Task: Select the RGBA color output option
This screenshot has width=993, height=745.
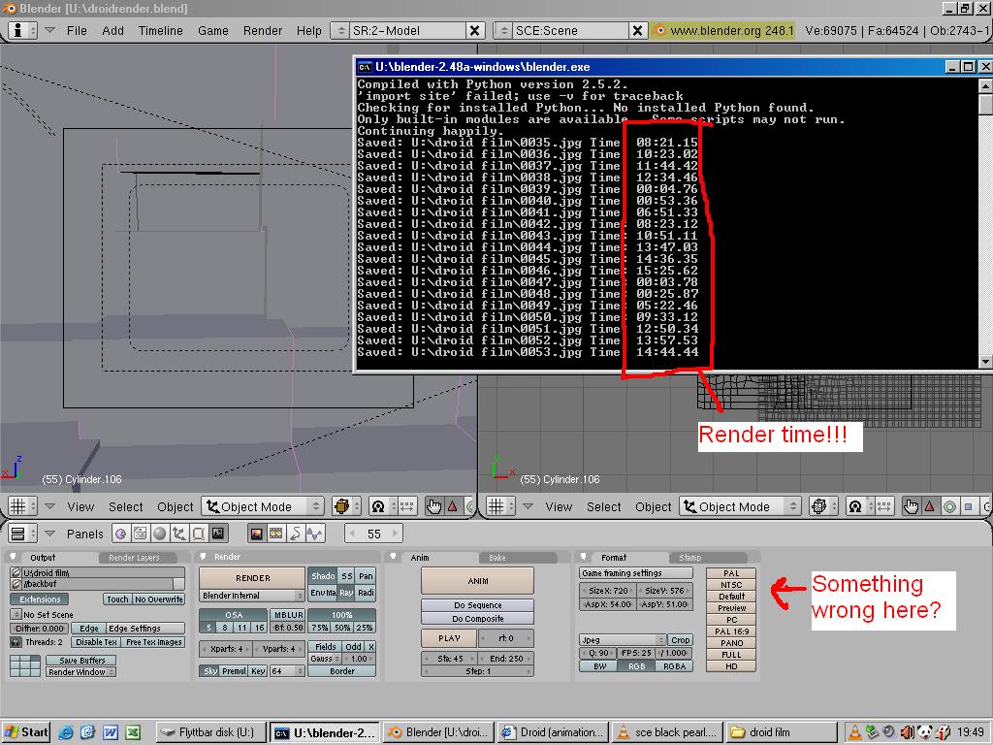Action: coord(675,665)
